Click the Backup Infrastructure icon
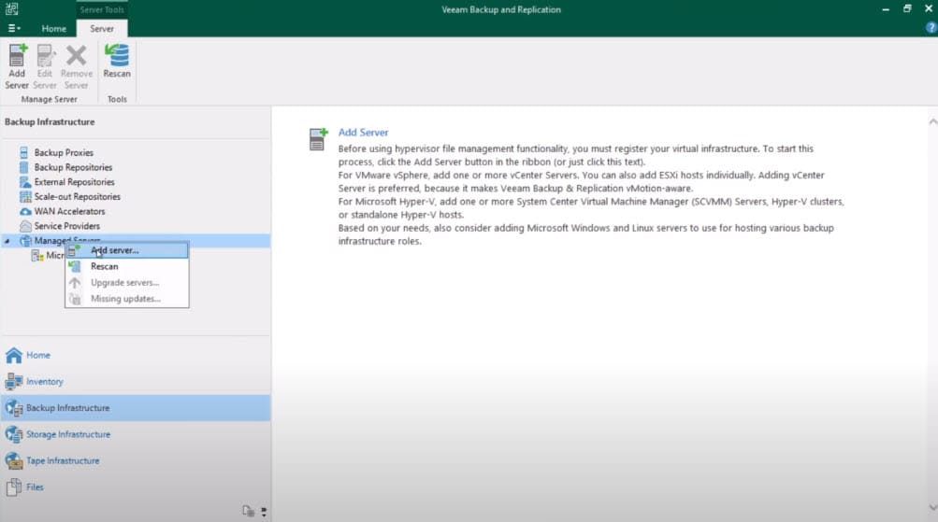Image resolution: width=938 pixels, height=522 pixels. (14, 408)
